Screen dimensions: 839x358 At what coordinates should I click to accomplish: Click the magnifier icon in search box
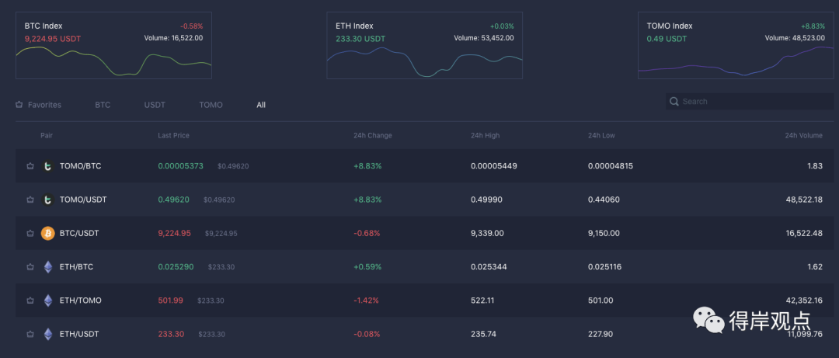click(674, 102)
